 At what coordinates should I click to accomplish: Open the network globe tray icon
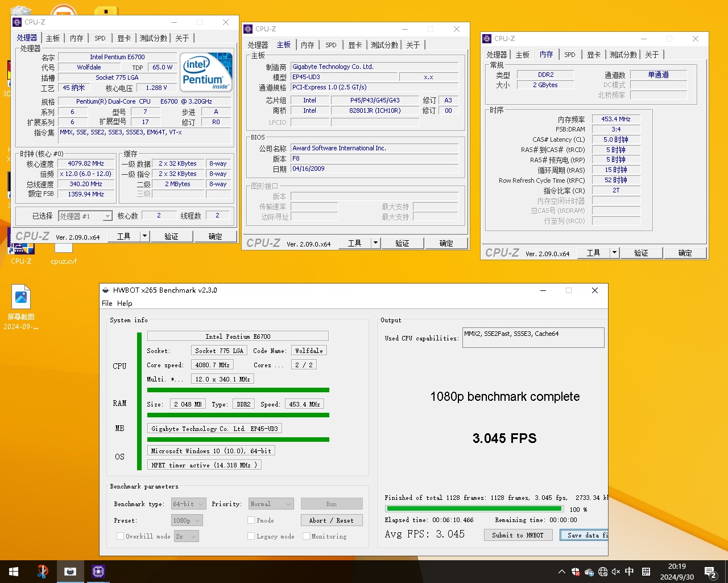(603, 572)
